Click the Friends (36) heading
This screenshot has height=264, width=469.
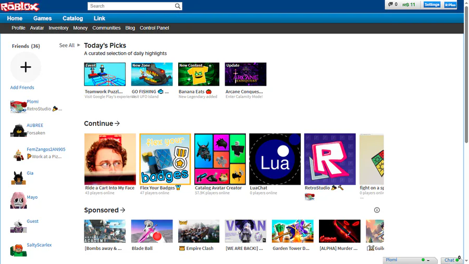[26, 46]
